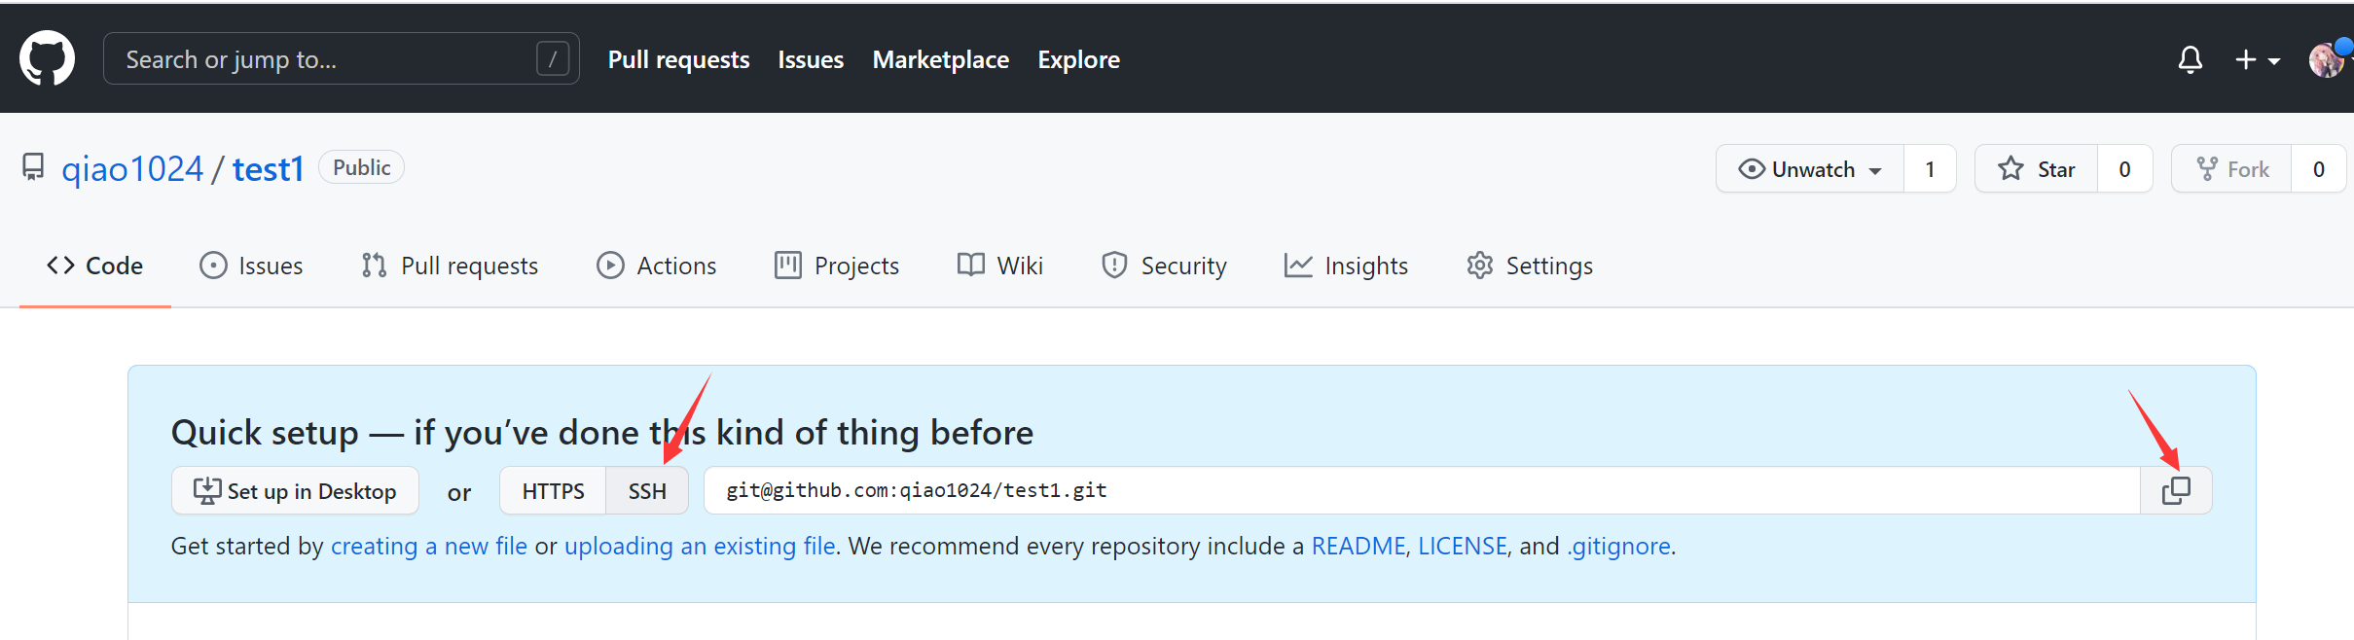Open the creating a new file link
Image resolution: width=2354 pixels, height=640 pixels.
tap(429, 546)
